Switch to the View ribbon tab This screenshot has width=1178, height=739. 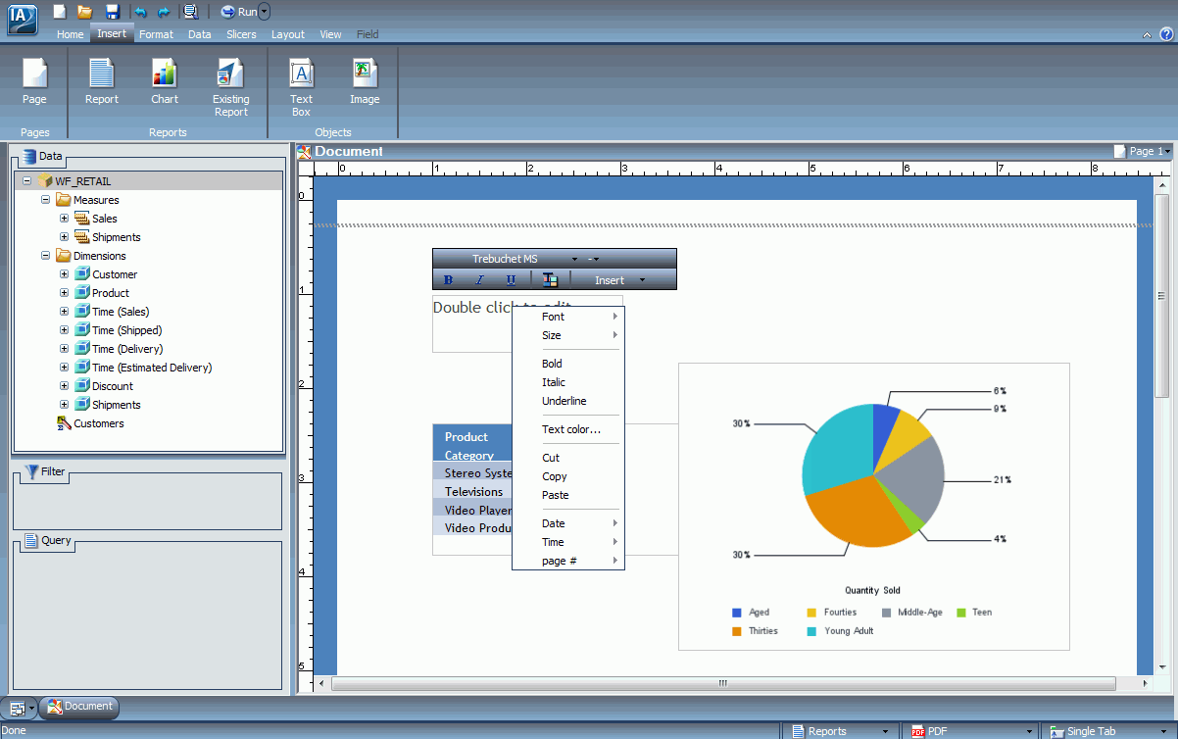point(331,34)
